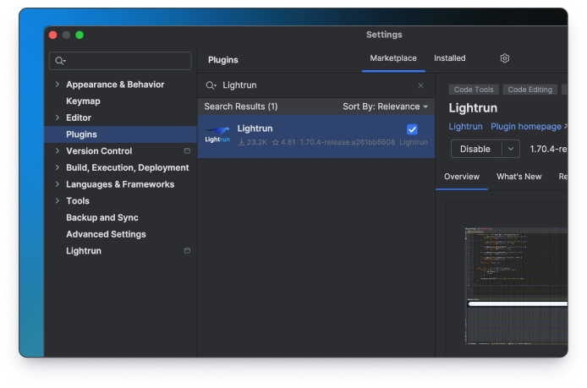This screenshot has height=388, width=587.
Task: Clear the Lightrun plugin search text
Action: pyautogui.click(x=420, y=85)
